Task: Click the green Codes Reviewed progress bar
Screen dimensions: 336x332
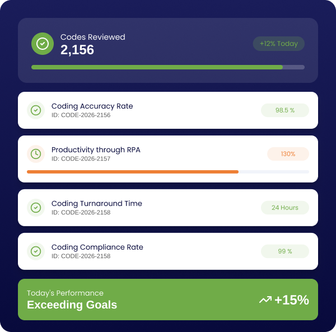Action: [157, 67]
